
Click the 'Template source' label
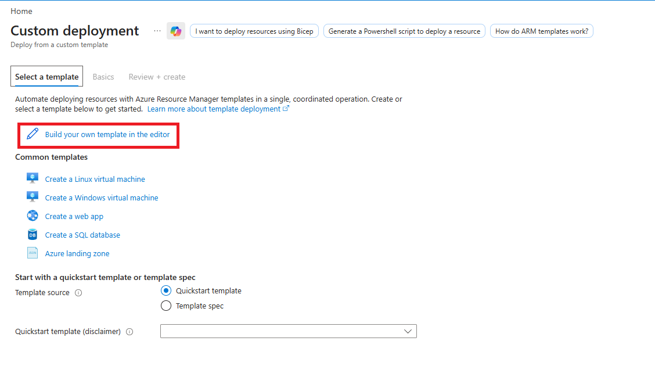(x=42, y=292)
